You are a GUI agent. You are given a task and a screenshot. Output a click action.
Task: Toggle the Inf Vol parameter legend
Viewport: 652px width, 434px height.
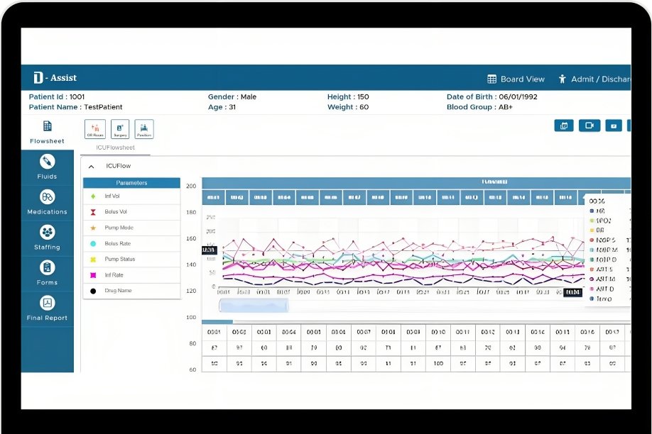[x=112, y=196]
